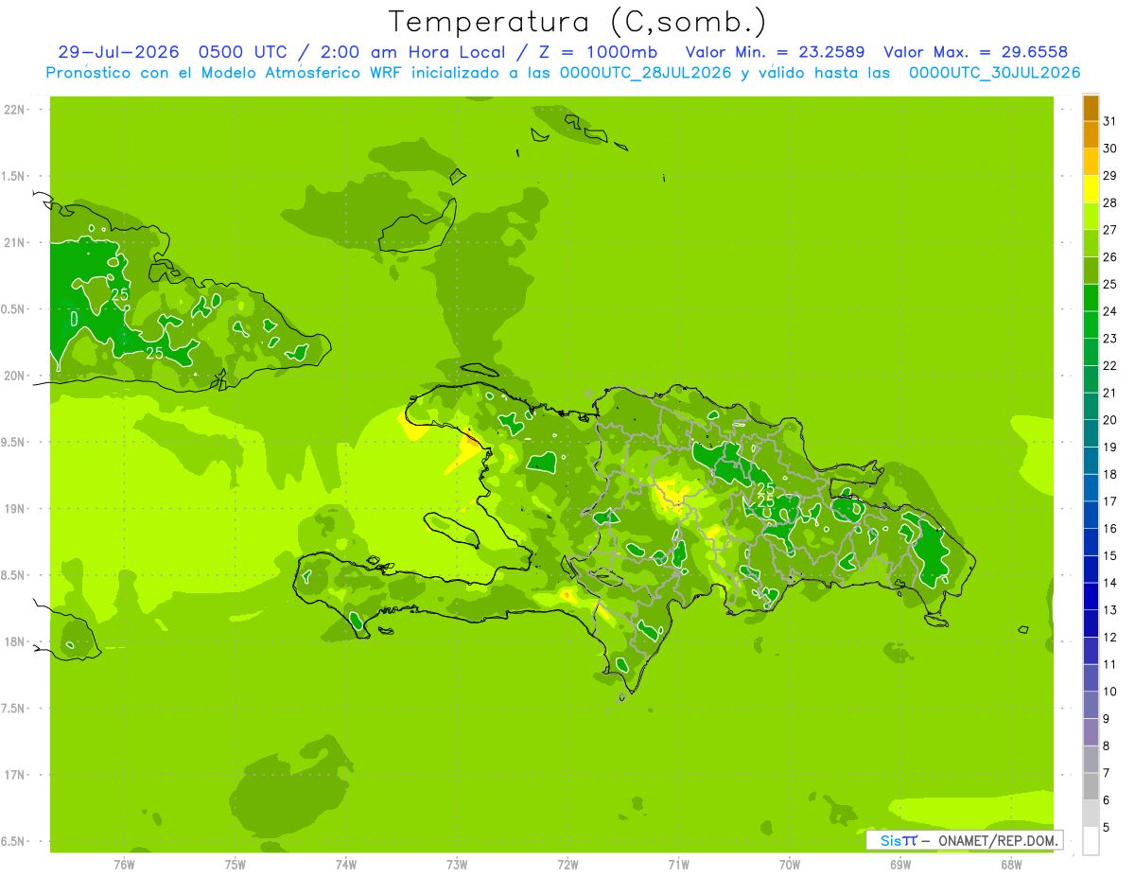This screenshot has width=1135, height=877.
Task: Click legend swatch between 25 and 26
Action: [x=1091, y=271]
